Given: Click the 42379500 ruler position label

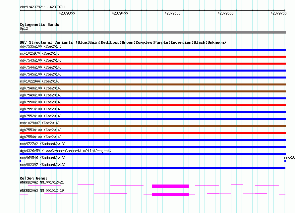Looking at the screenshot, I should click(172, 13).
